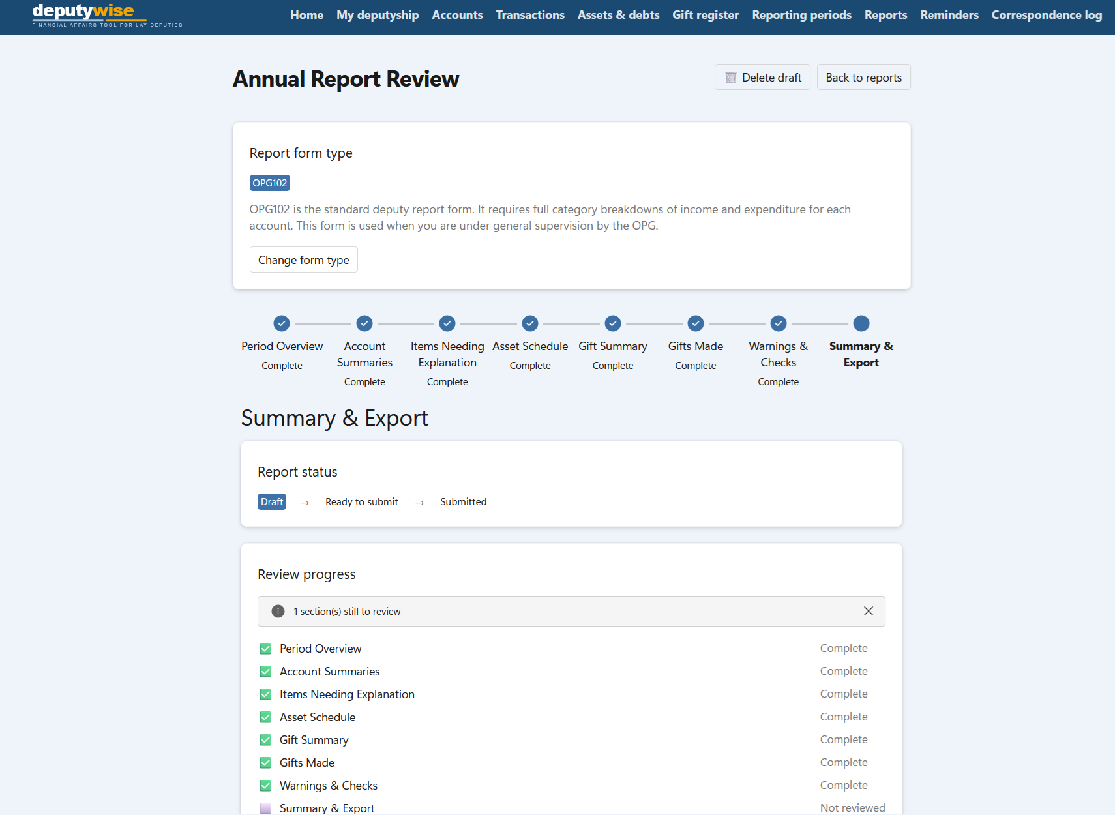Open Assets & debts page
The image size is (1115, 815).
(x=618, y=15)
